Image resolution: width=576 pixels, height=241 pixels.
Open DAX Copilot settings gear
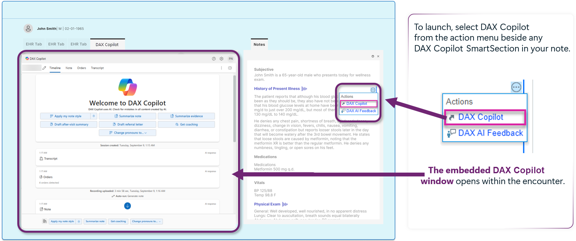221,59
